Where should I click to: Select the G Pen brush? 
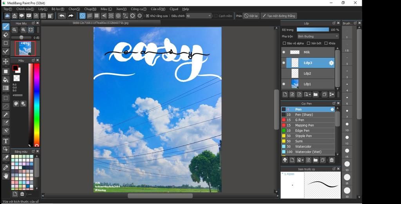(x=308, y=120)
